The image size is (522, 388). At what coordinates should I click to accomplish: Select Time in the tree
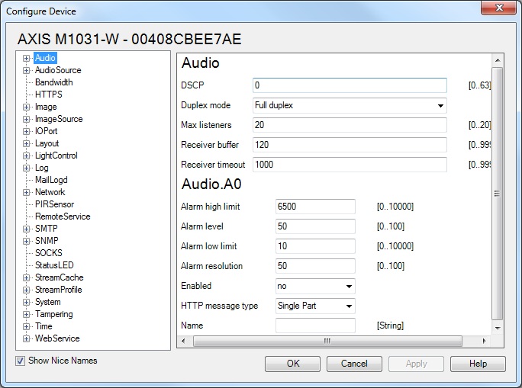tap(43, 326)
